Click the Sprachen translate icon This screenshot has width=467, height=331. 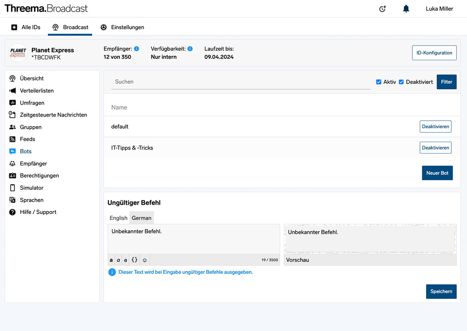pos(12,200)
